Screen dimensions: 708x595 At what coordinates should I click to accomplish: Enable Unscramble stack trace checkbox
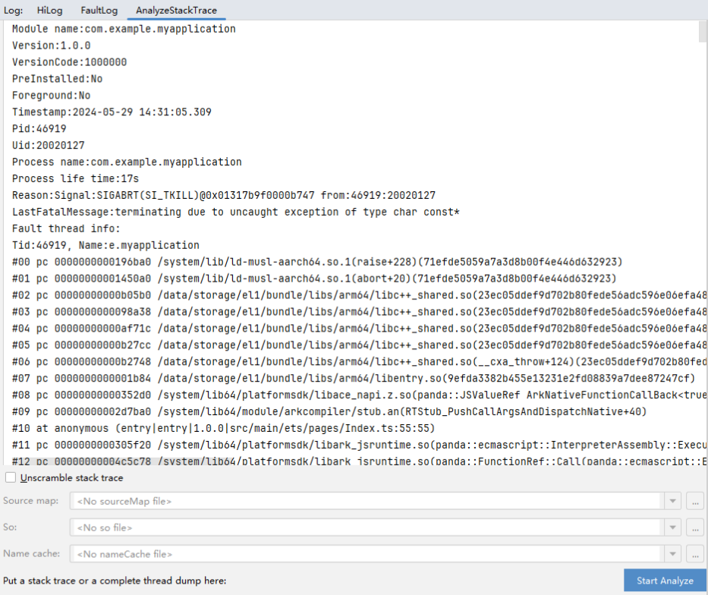click(11, 477)
